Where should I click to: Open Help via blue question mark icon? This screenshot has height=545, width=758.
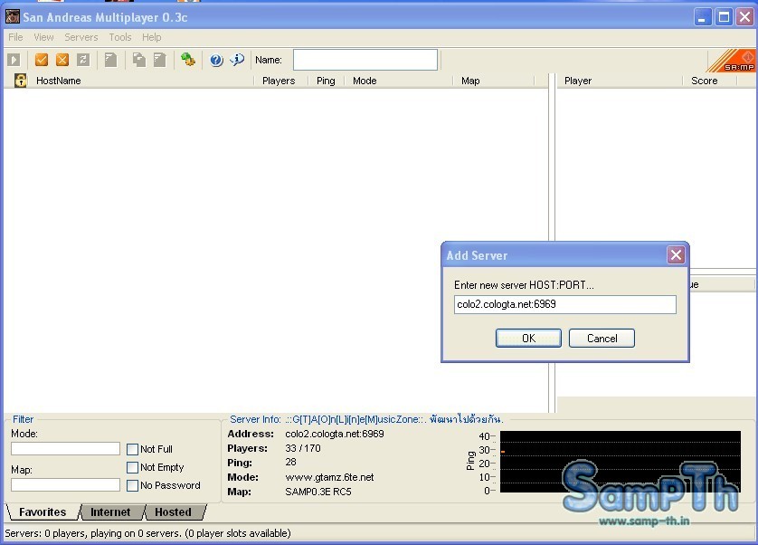[216, 60]
